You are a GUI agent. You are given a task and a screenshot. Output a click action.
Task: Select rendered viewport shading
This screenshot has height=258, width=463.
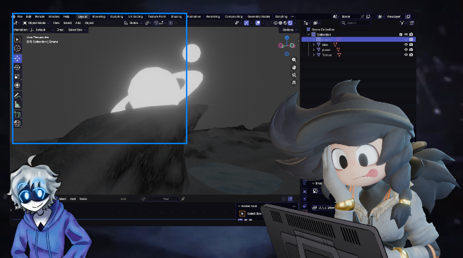tap(291, 23)
